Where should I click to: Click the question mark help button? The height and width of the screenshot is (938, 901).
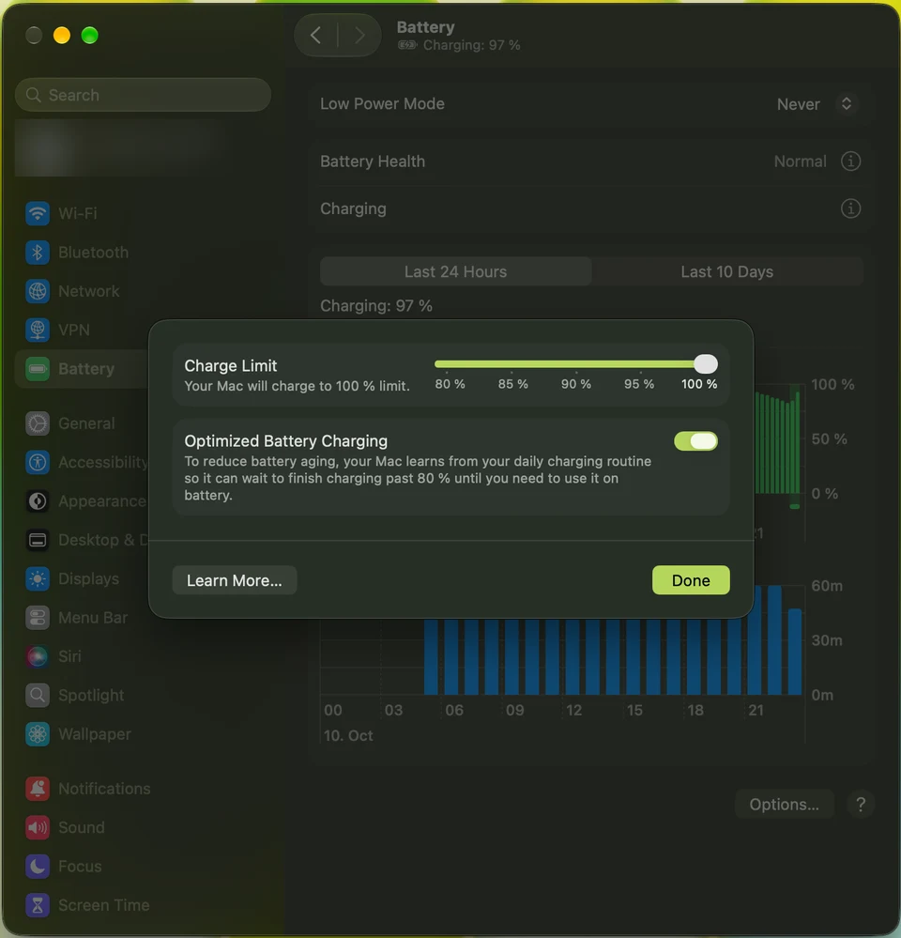tap(861, 805)
